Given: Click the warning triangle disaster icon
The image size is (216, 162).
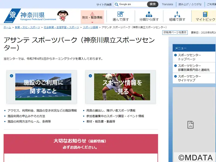Looking at the screenshot, I should pos(92,14).
